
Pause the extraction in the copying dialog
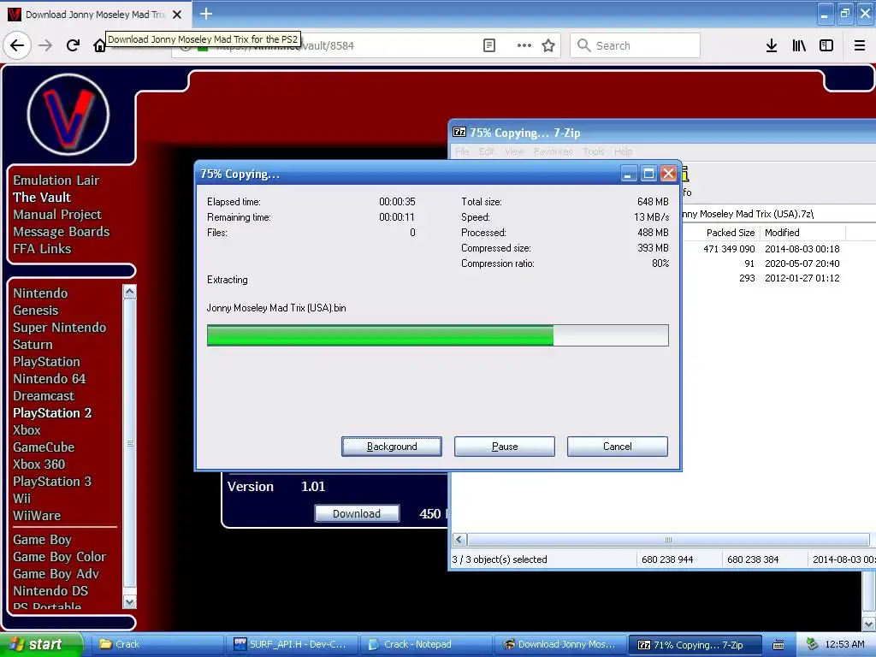click(505, 447)
